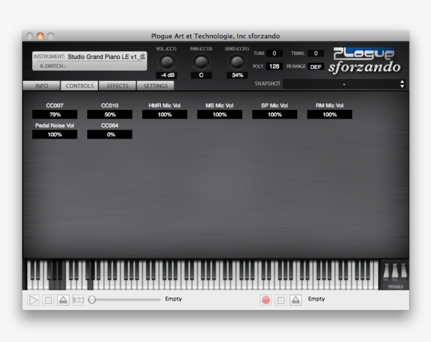Image resolution: width=431 pixels, height=342 pixels.
Task: Click the PAN (CC10) knob
Action: tap(201, 62)
